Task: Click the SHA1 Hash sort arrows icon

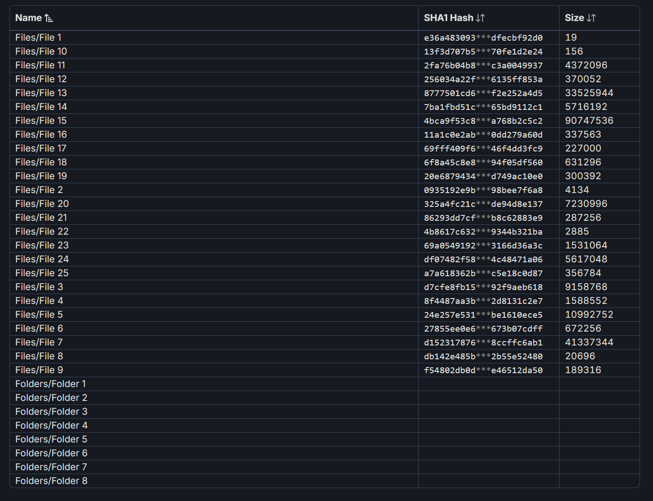Action: click(480, 18)
